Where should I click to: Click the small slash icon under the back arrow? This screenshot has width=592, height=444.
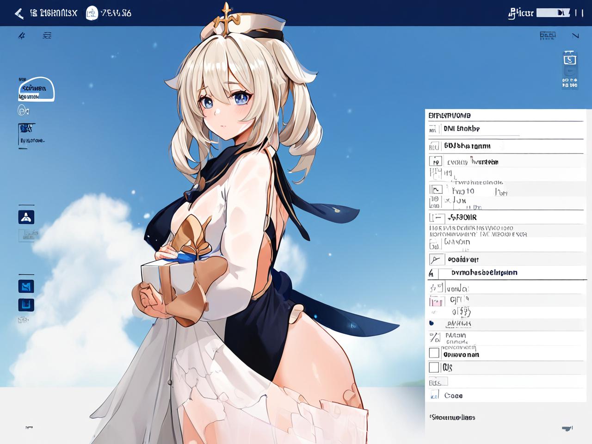(21, 36)
